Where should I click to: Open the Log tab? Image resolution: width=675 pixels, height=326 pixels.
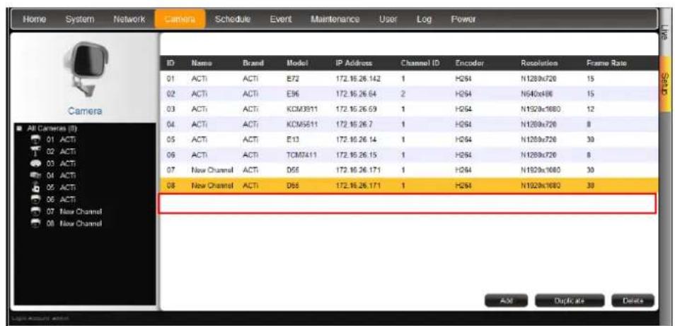point(424,19)
